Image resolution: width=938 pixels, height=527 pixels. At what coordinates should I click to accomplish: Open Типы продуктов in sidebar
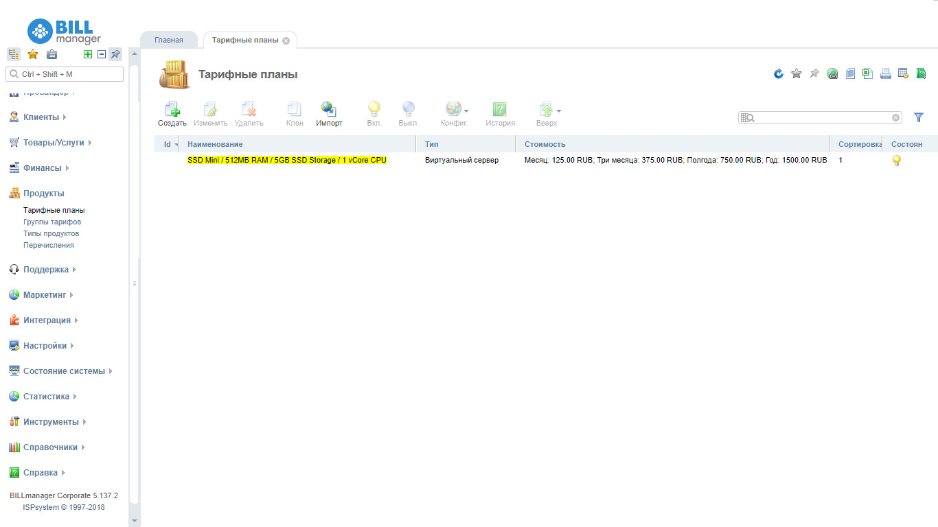(x=52, y=234)
